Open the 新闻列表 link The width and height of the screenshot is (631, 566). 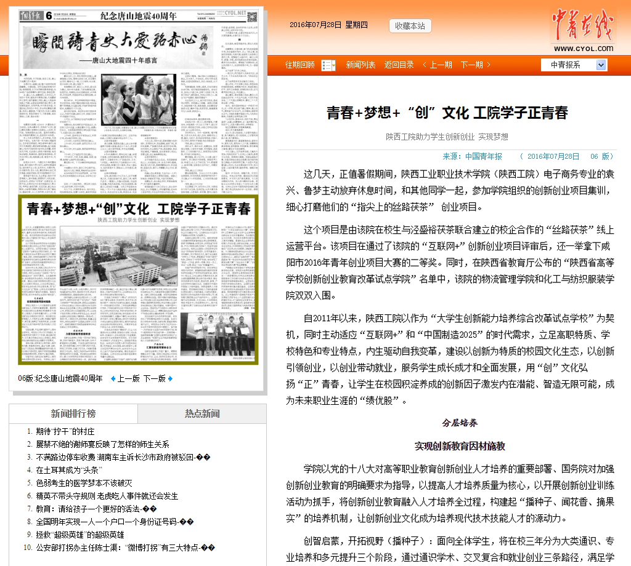360,65
